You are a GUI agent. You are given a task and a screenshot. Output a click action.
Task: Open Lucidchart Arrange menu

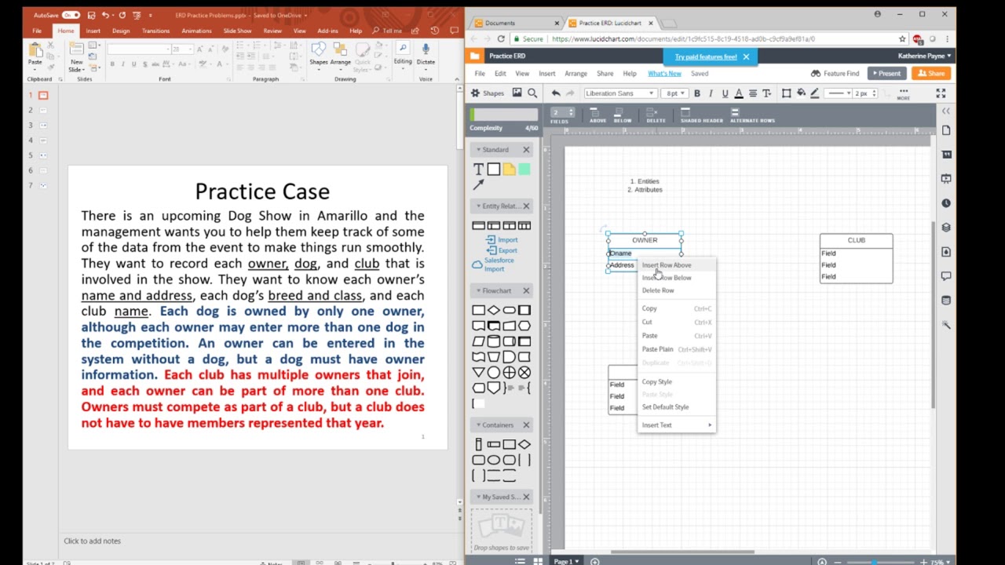[576, 74]
